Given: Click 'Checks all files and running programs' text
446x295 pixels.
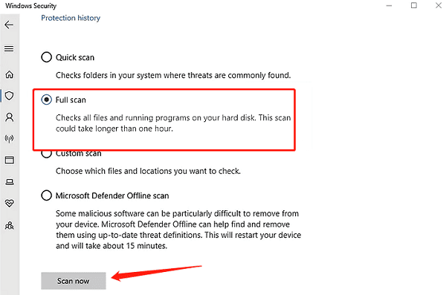Looking at the screenshot, I should pos(173,123).
